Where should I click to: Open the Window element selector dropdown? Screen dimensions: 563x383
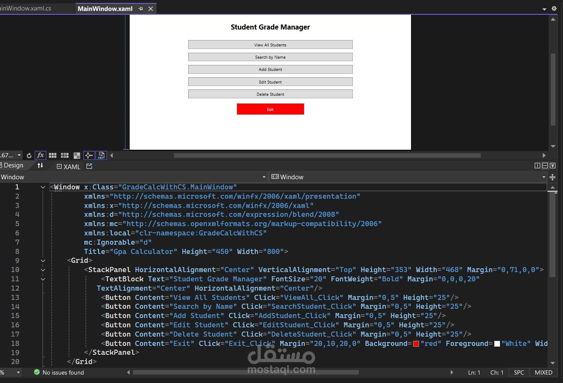click(x=264, y=177)
